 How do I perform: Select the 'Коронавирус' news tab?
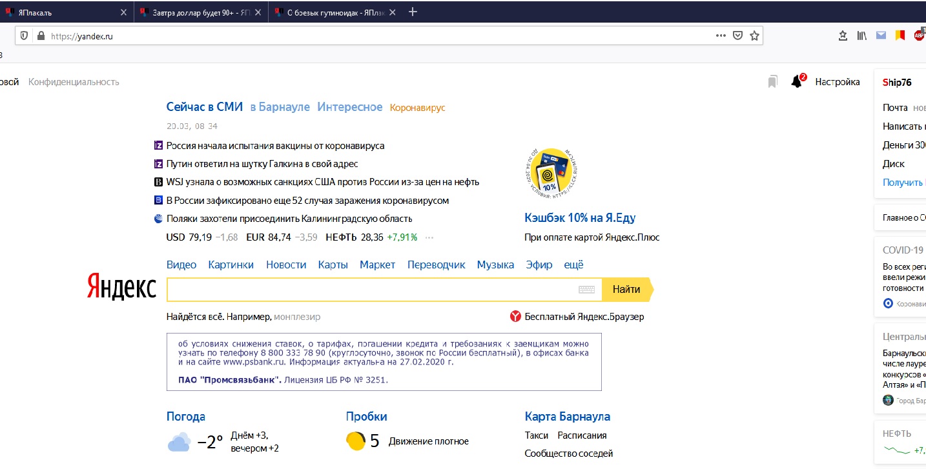pyautogui.click(x=418, y=108)
